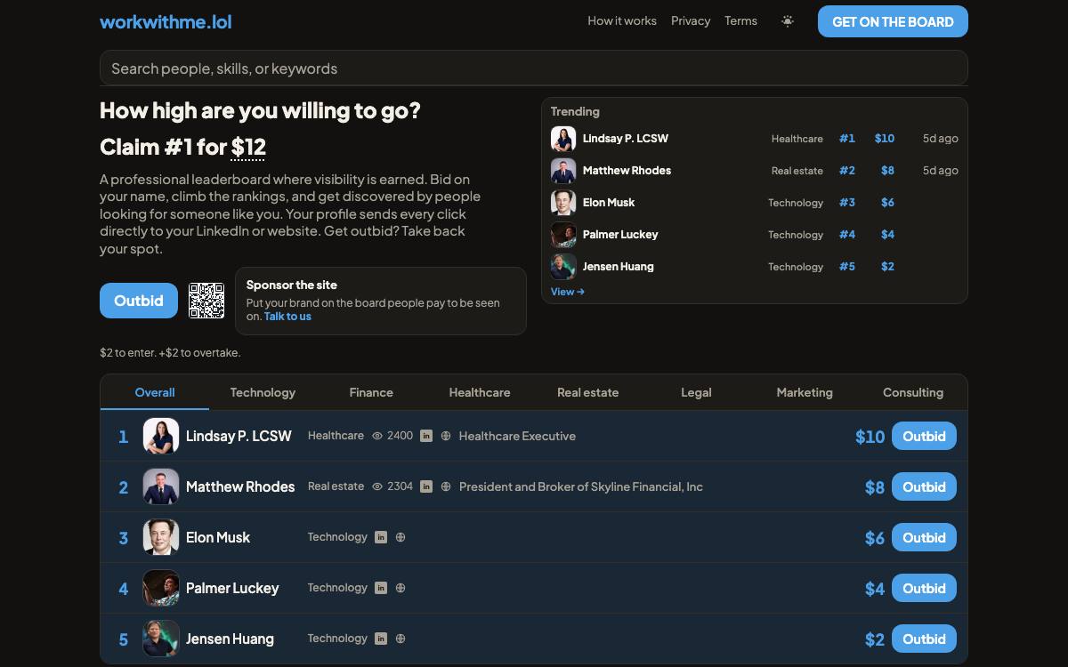The width and height of the screenshot is (1068, 667).
Task: Open the Healthcare tab
Action: point(480,392)
